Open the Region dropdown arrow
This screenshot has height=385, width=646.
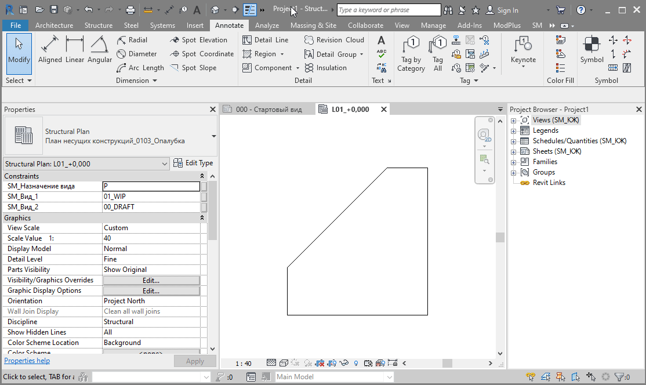point(282,54)
